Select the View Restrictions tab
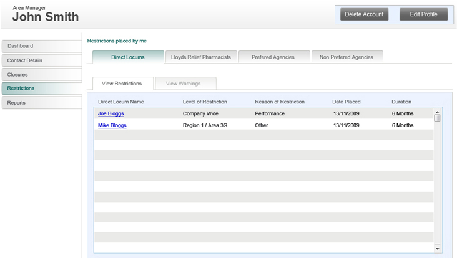Image resolution: width=457 pixels, height=258 pixels. point(123,84)
